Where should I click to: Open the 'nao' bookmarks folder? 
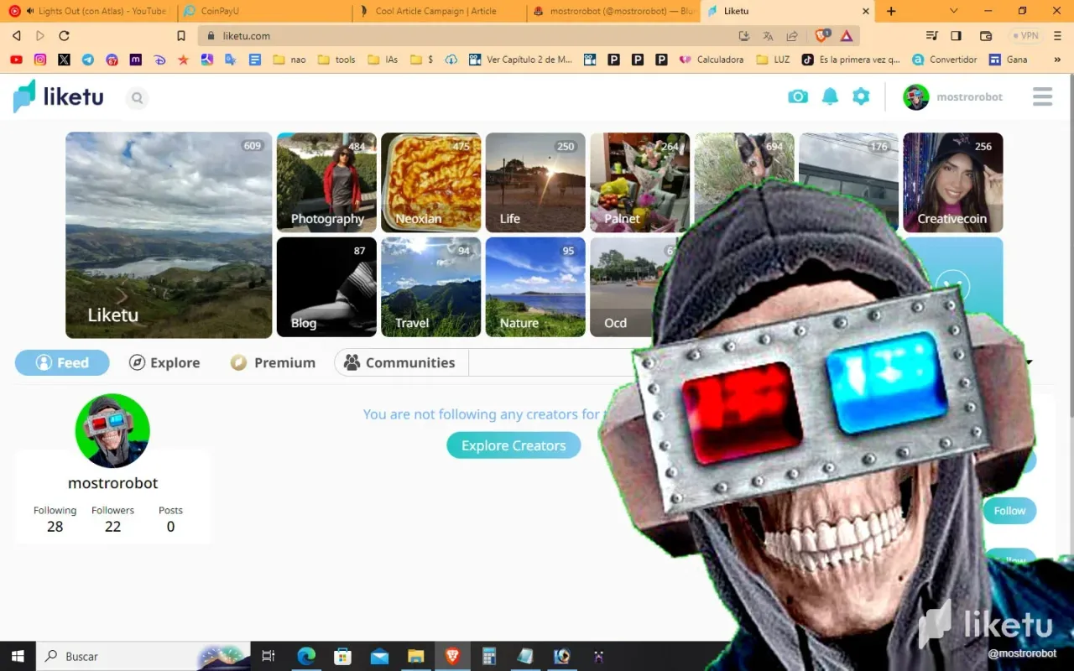pos(289,60)
